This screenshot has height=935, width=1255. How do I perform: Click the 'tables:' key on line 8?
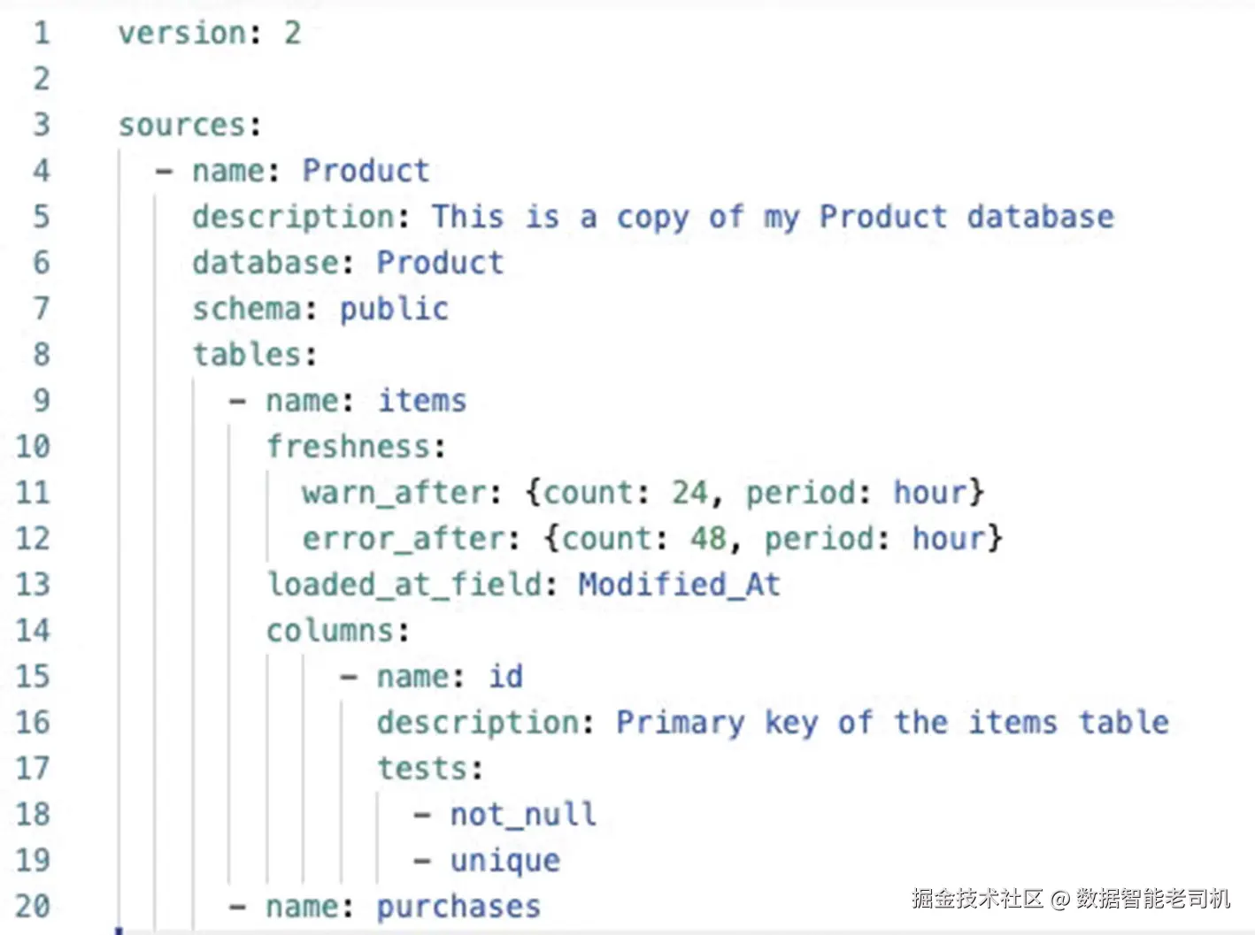click(255, 355)
